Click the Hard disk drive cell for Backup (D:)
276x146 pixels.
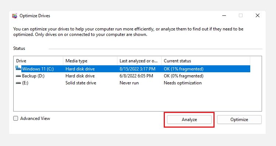pos(80,76)
